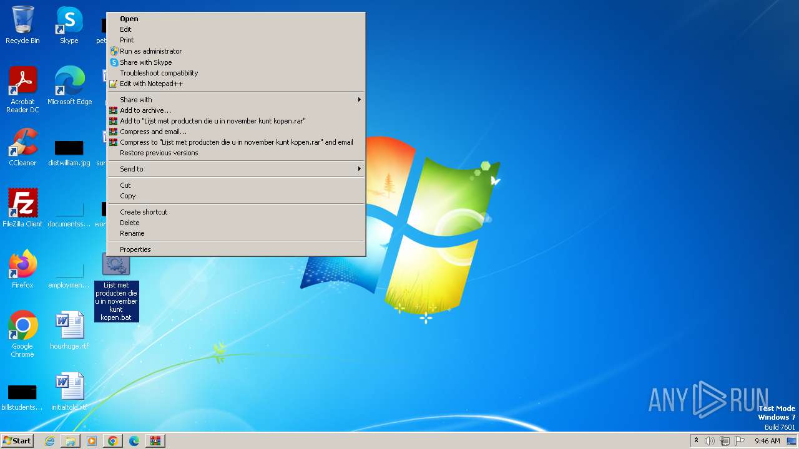Select the Microsoft Edge desktop shortcut
Screen dimensions: 799x449
(x=69, y=86)
